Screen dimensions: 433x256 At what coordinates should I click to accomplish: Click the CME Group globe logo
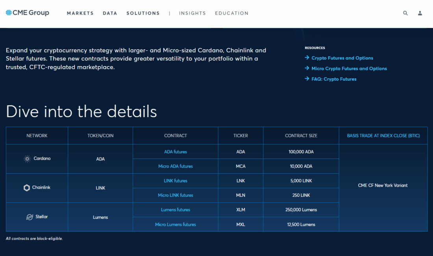pos(9,13)
